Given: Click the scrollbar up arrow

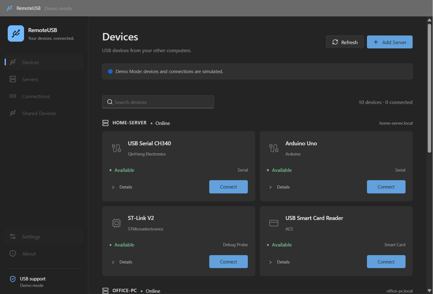Looking at the screenshot, I should pyautogui.click(x=429, y=20).
